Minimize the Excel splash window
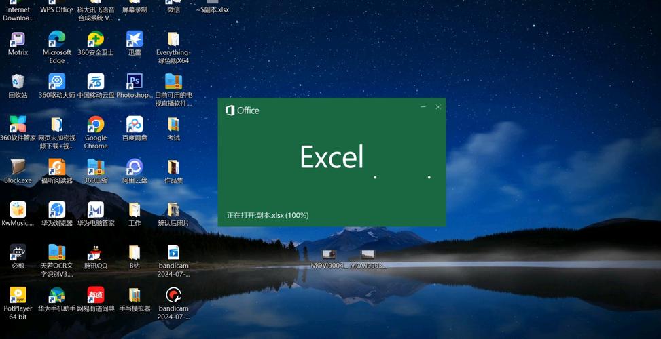The height and width of the screenshot is (339, 661). coord(423,107)
